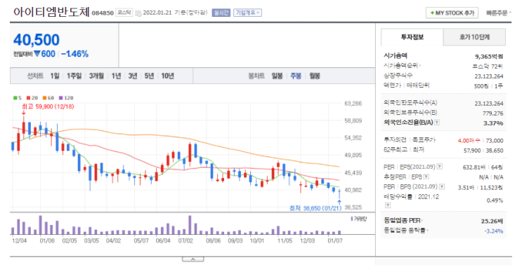The height and width of the screenshot is (265, 522).
Task: Click the -3.24% sector change value
Action: coord(494,231)
